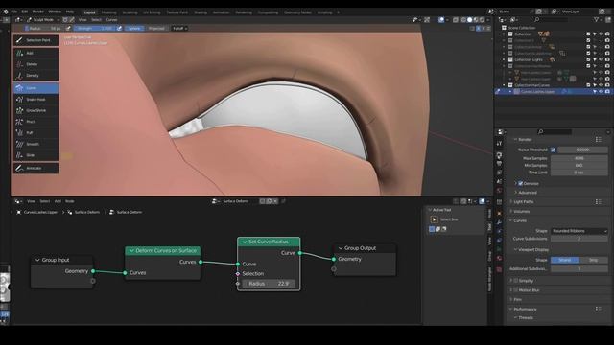Toggle the Denoise checkbox
This screenshot has height=345, width=614.
coord(520,183)
